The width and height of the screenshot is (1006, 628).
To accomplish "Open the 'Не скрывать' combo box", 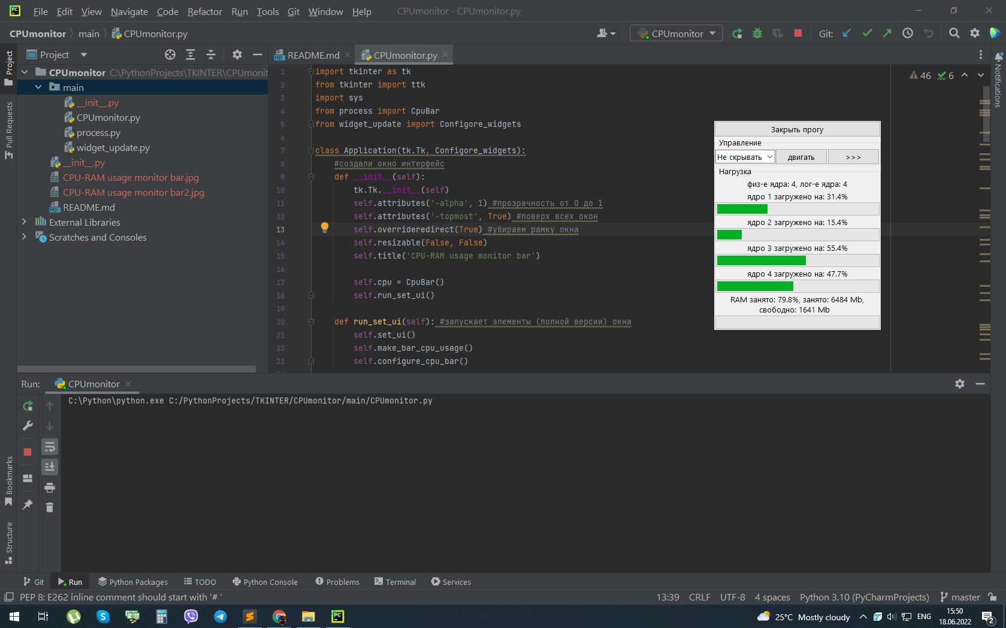I will (745, 157).
